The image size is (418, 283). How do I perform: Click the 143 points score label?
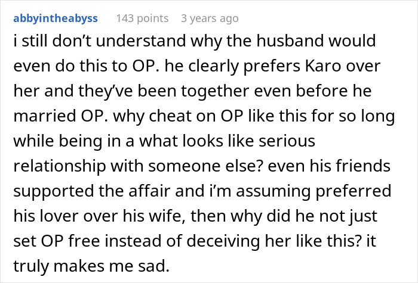click(135, 18)
